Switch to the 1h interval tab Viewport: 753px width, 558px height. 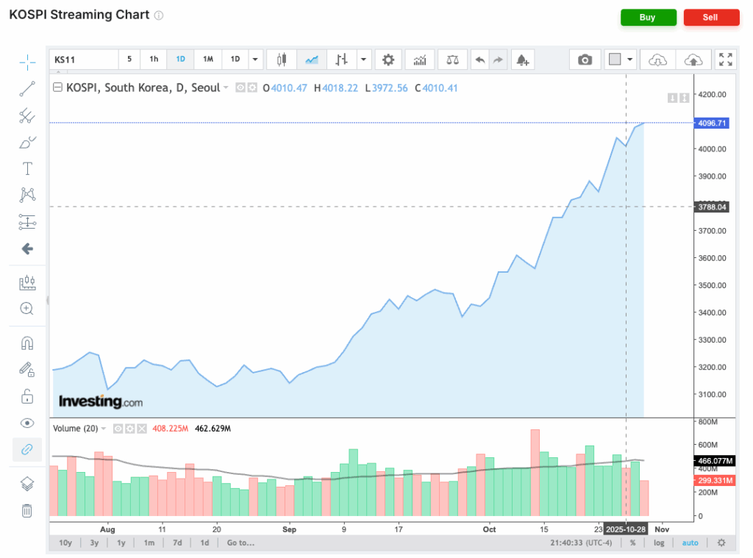click(153, 60)
